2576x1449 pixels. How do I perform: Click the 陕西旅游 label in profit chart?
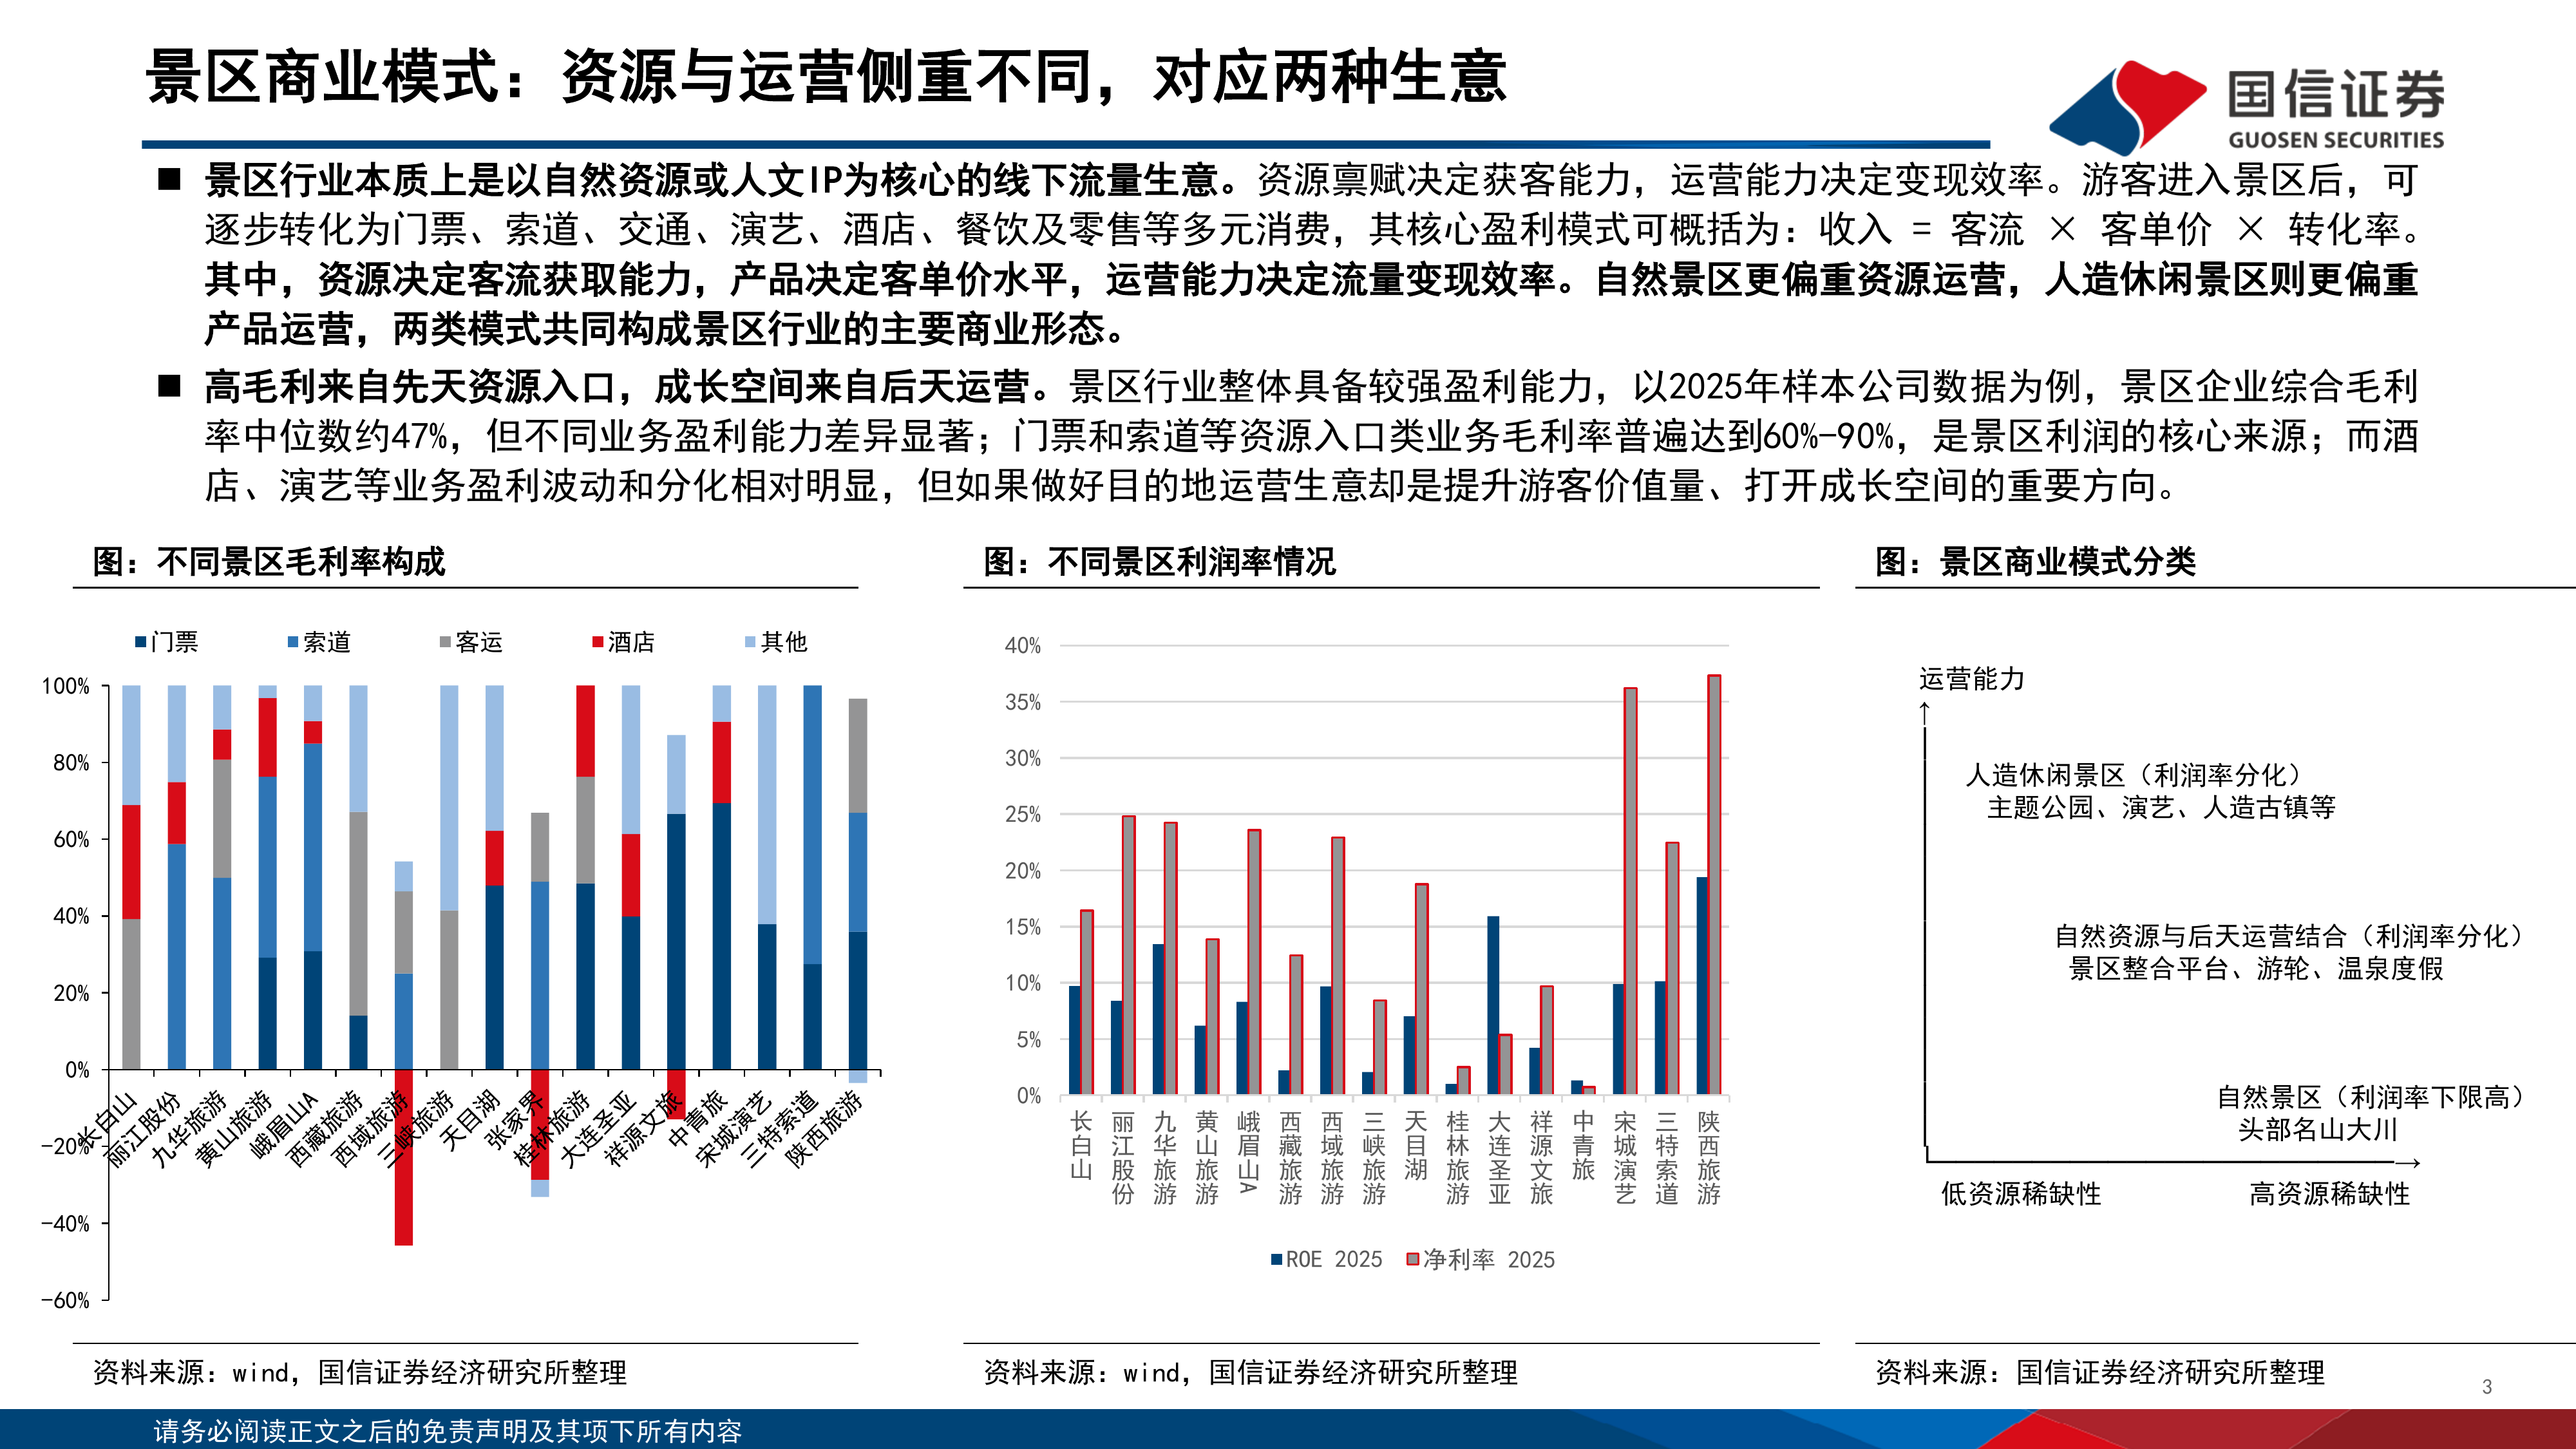click(1709, 1158)
